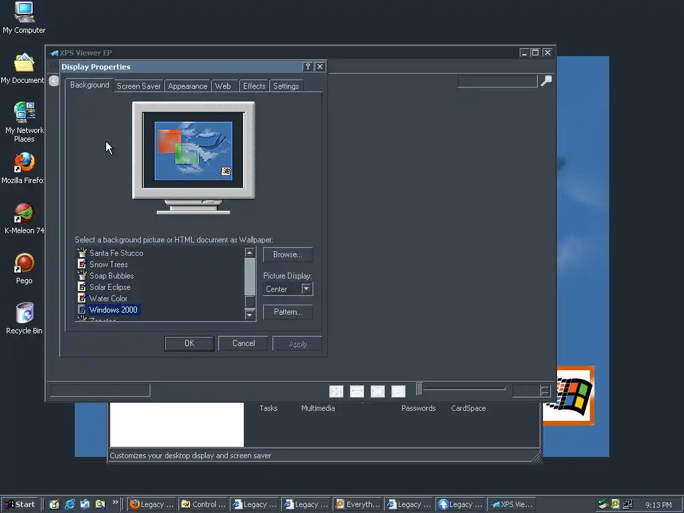Click wallpaper list scroll down arrow
The image size is (684, 513).
point(250,315)
